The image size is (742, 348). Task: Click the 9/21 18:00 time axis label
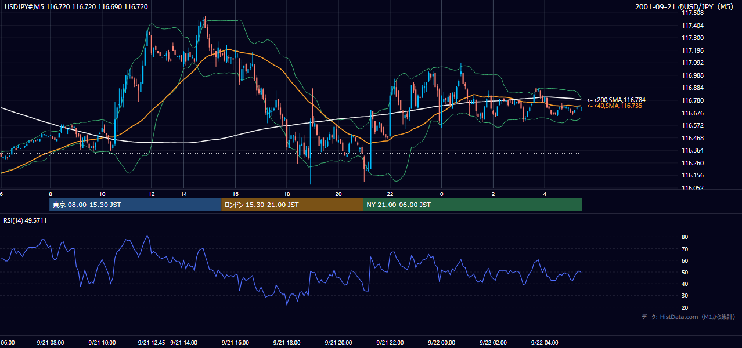[x=287, y=342]
